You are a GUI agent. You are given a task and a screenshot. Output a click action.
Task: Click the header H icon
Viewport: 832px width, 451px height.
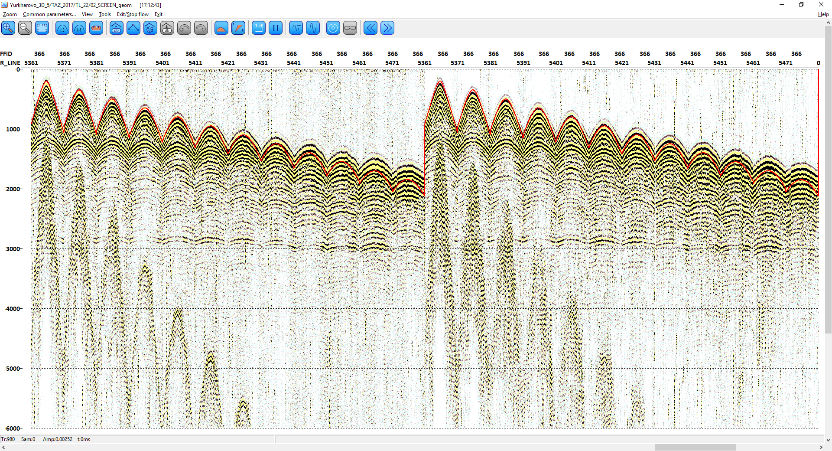[276, 28]
